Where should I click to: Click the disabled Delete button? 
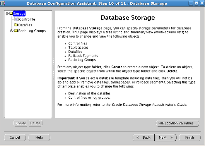[36, 123]
